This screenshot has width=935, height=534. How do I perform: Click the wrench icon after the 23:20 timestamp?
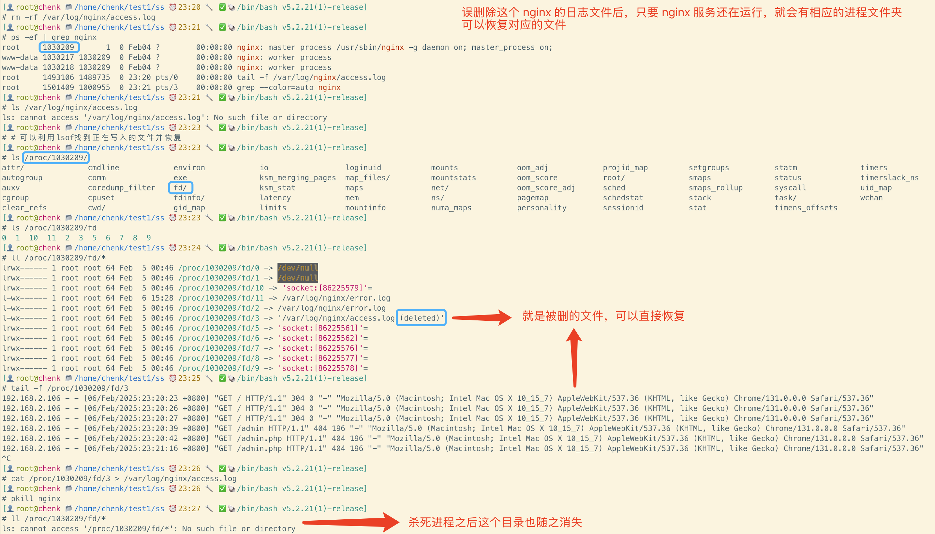(x=209, y=7)
